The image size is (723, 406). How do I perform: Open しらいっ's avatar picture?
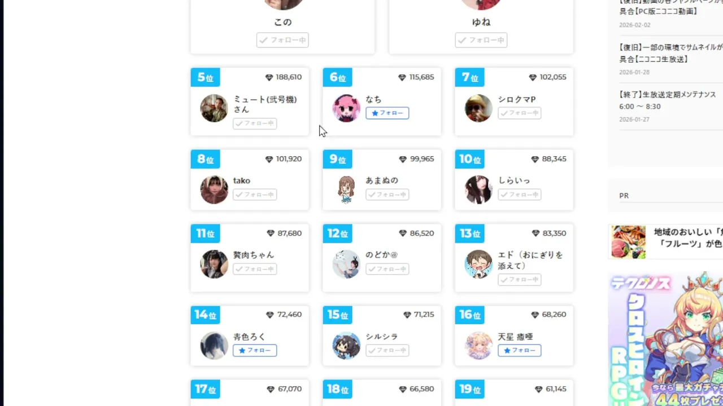(x=478, y=189)
